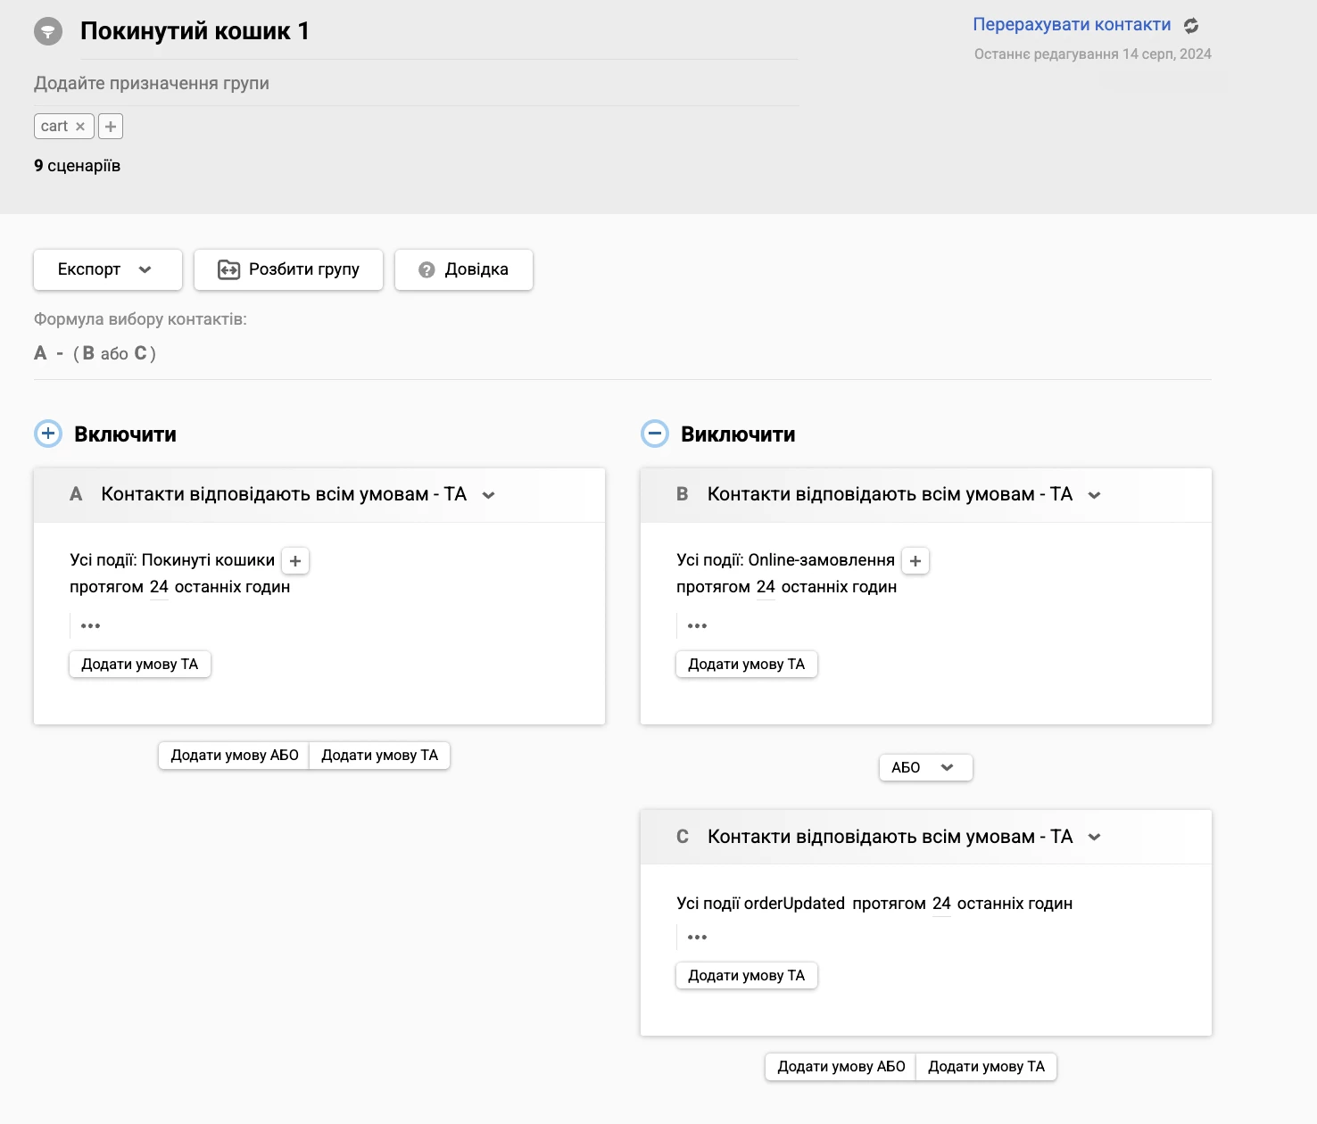The width and height of the screenshot is (1317, 1124).
Task: Edit the 24 hours value in block A
Action: coord(159,586)
